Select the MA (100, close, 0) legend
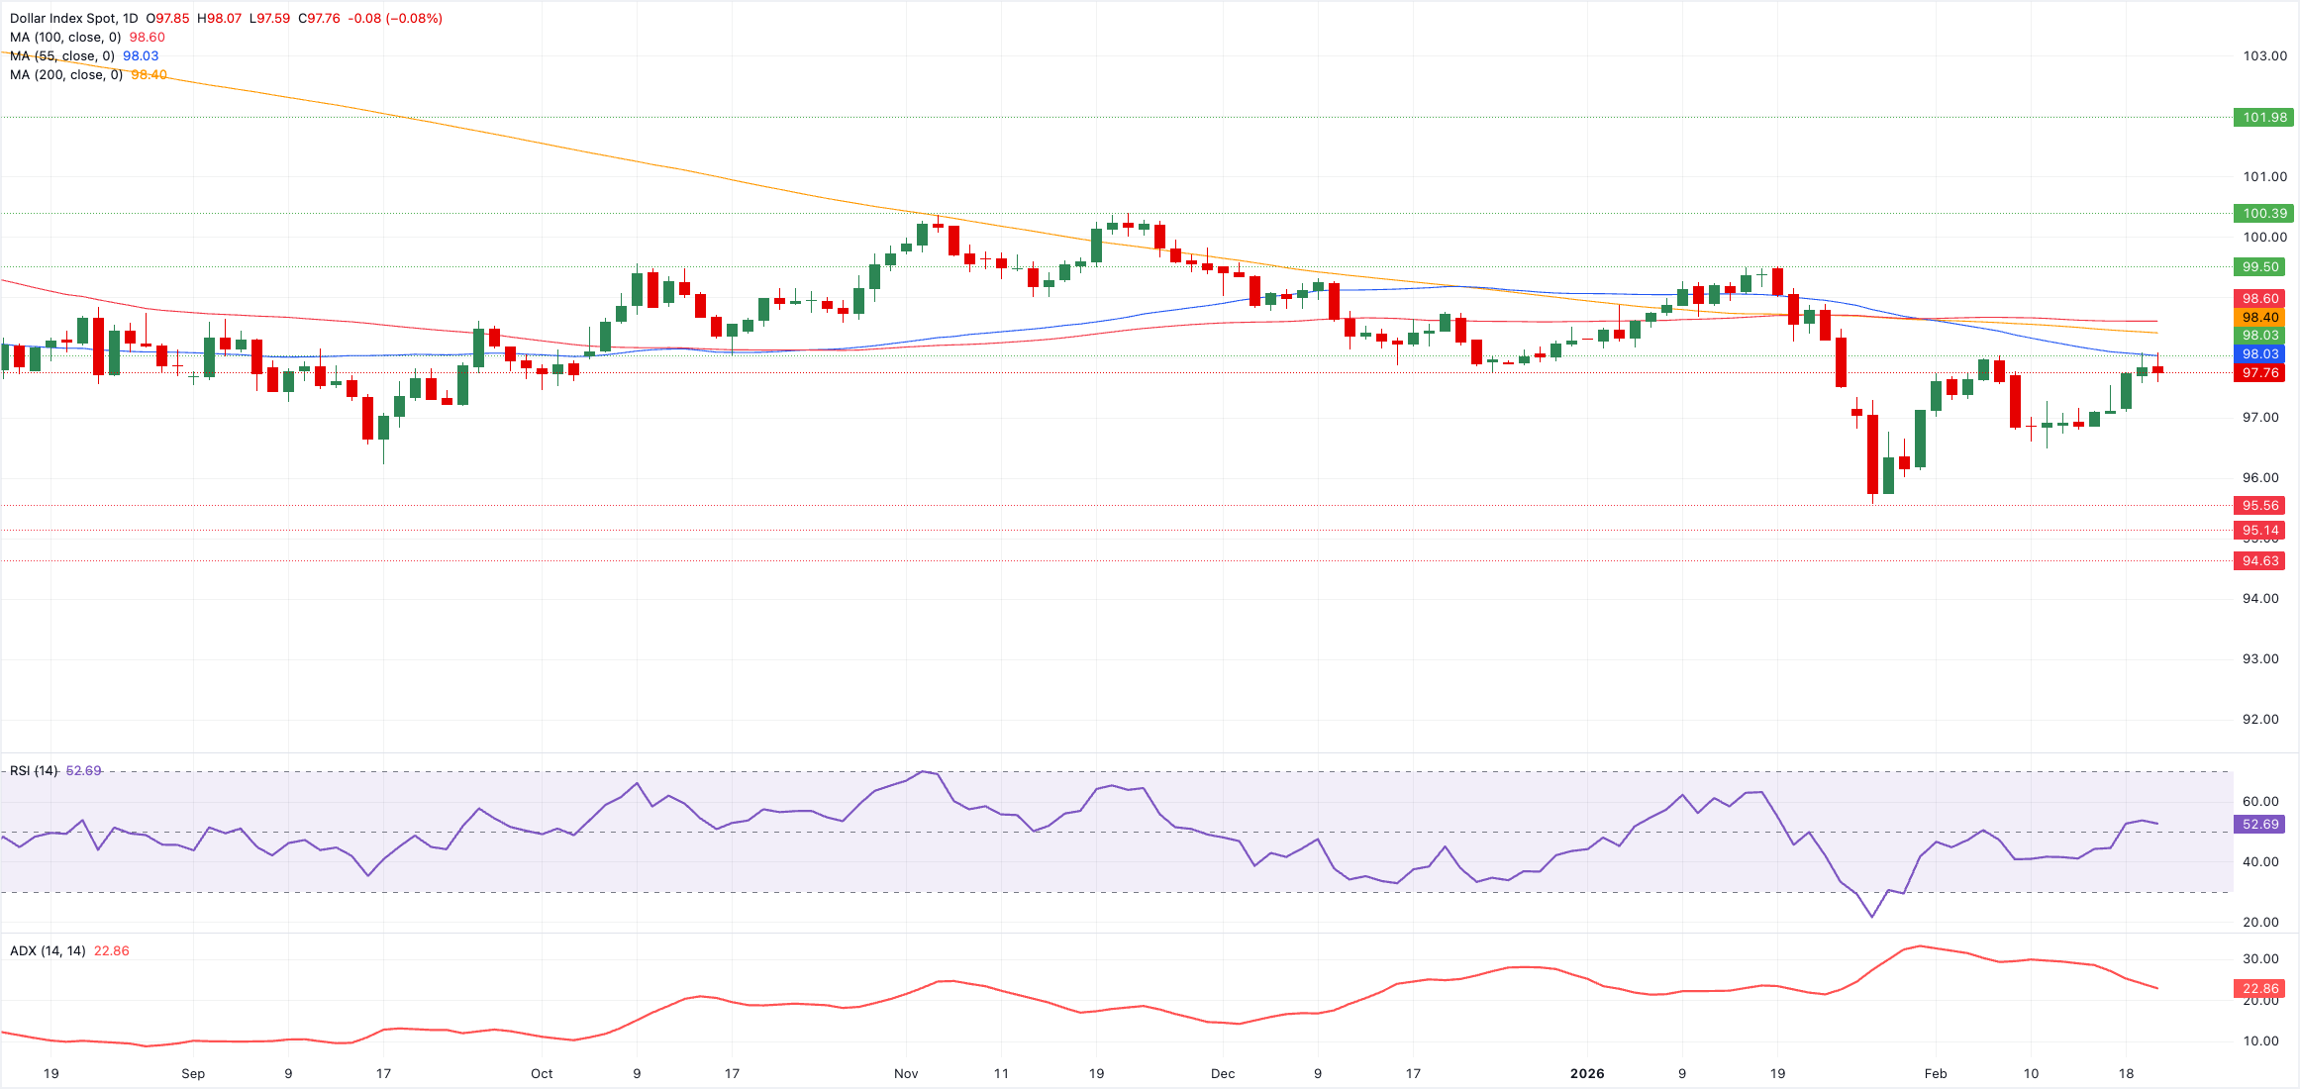This screenshot has height=1089, width=2300. [x=65, y=38]
